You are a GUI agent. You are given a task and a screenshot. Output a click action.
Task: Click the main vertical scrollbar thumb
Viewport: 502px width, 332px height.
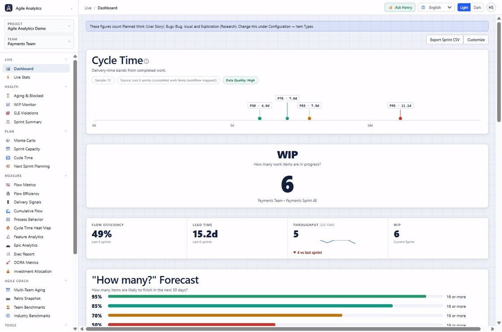pos(498,72)
